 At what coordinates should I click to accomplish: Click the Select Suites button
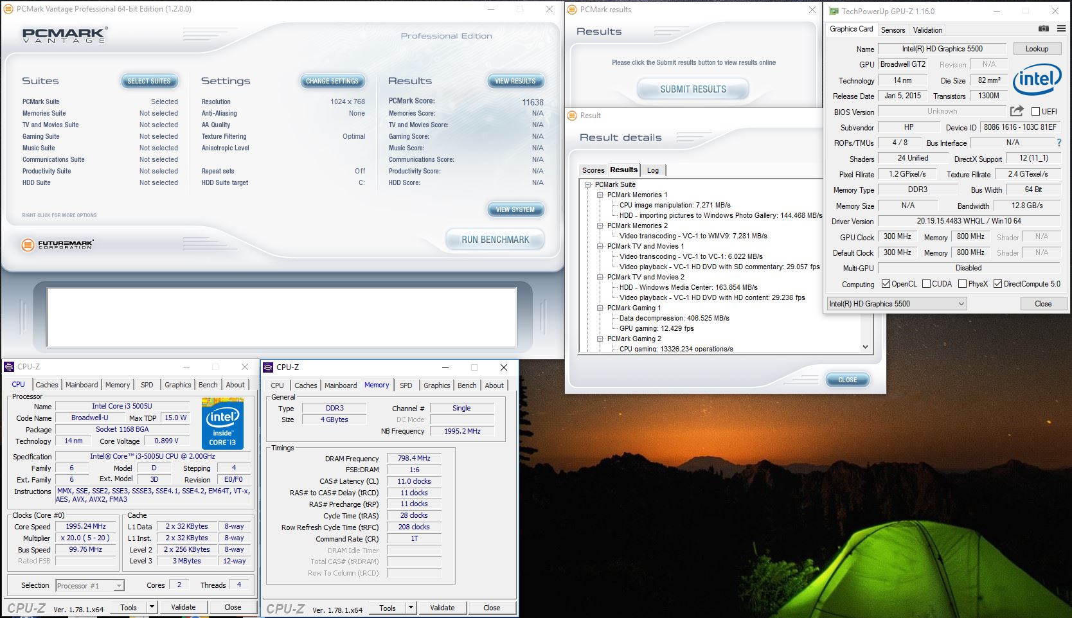tap(149, 81)
